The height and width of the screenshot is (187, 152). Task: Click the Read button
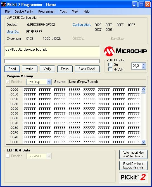click(12, 69)
